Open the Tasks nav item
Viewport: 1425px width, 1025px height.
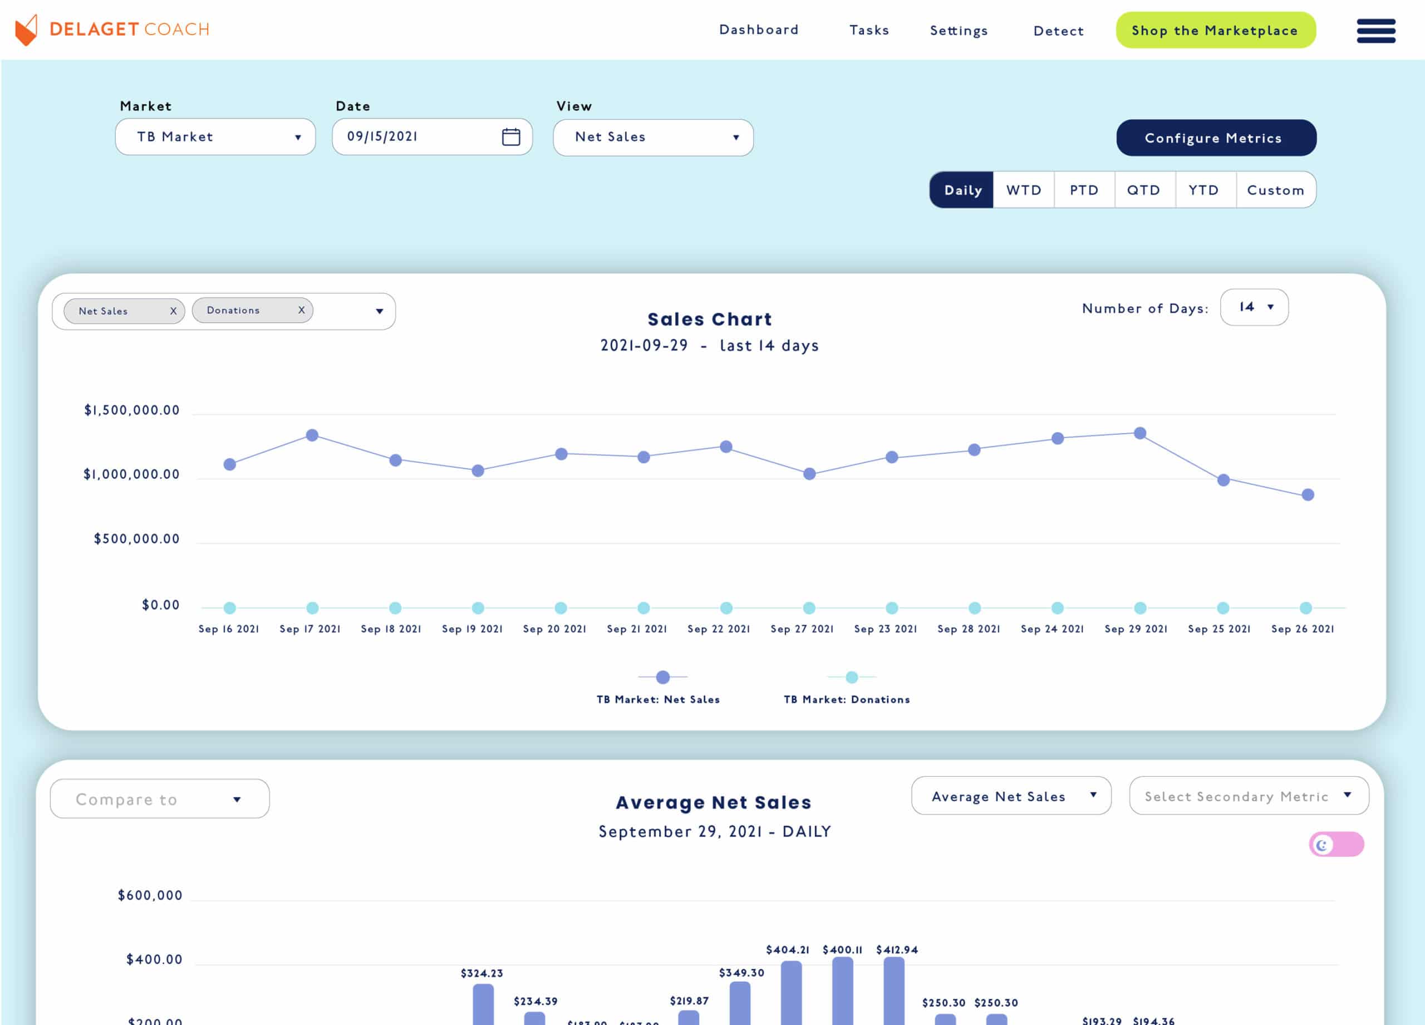(869, 30)
